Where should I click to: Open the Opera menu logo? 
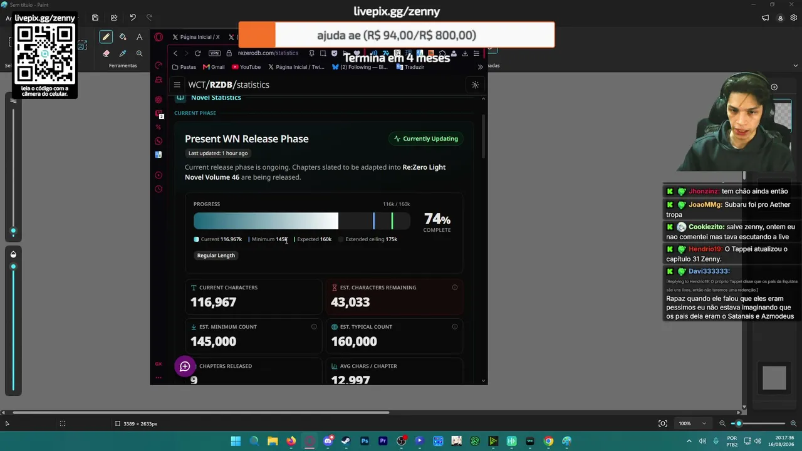159,37
